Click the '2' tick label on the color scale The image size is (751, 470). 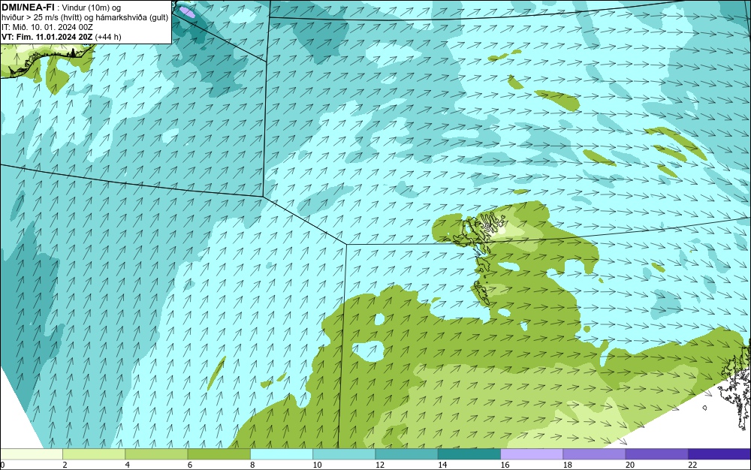click(65, 465)
